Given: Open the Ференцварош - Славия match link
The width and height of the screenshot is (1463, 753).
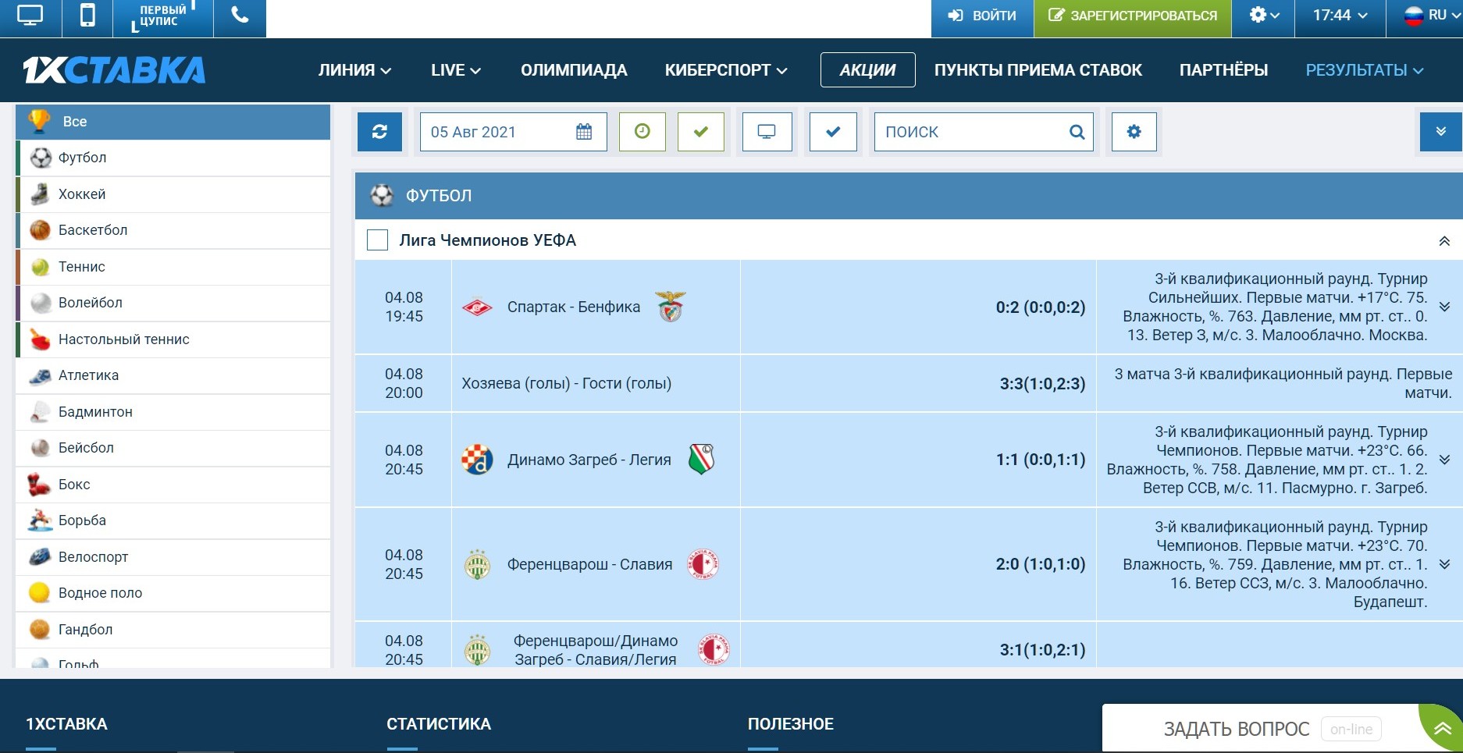Looking at the screenshot, I should coord(589,564).
